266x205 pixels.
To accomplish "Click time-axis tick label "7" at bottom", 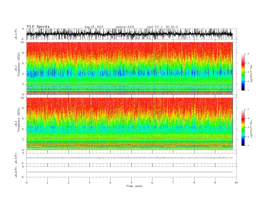I will point(173,183).
